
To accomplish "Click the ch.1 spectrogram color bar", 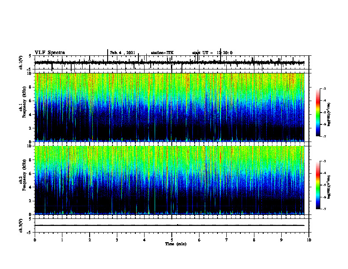I will coord(318,113).
